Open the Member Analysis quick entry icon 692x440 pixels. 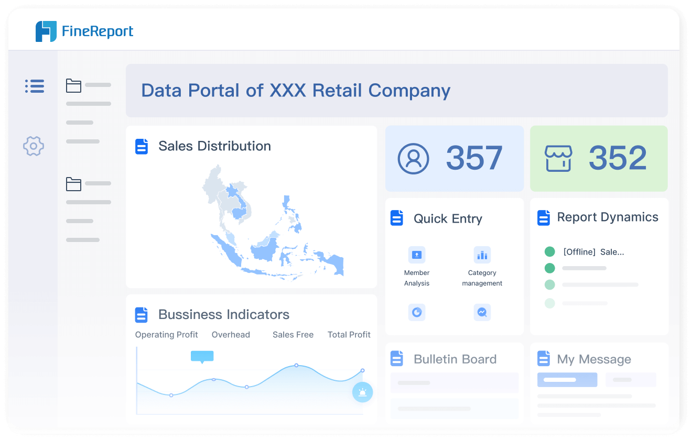[416, 255]
